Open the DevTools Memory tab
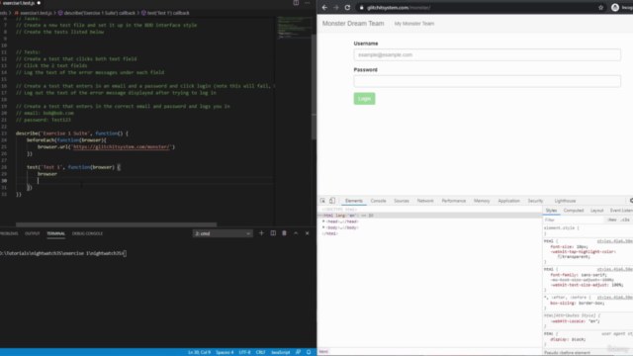 coord(482,201)
